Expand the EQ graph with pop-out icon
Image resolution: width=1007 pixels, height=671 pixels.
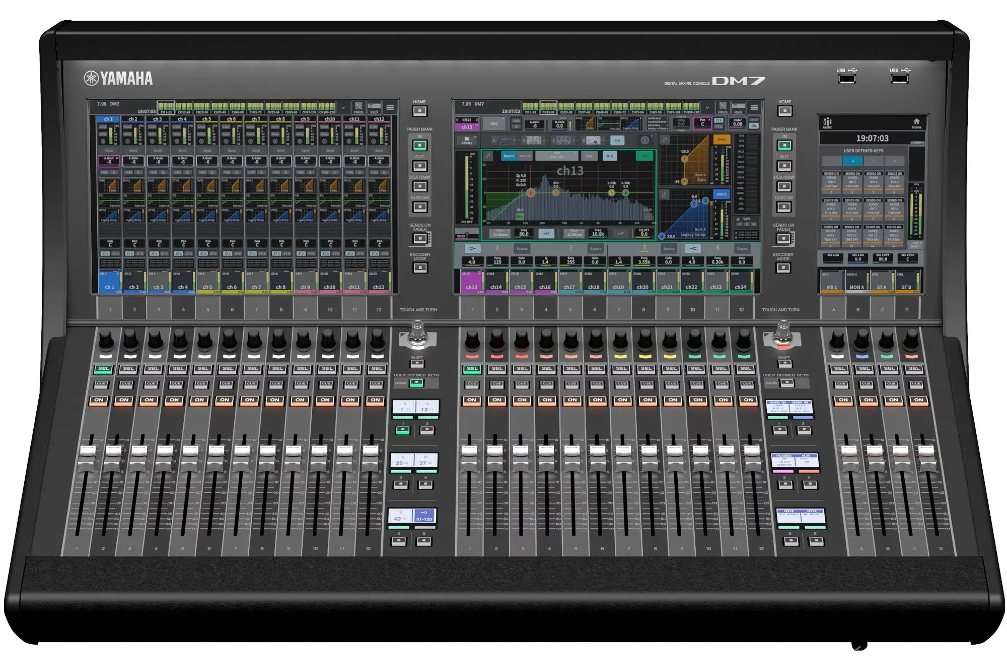[x=488, y=156]
